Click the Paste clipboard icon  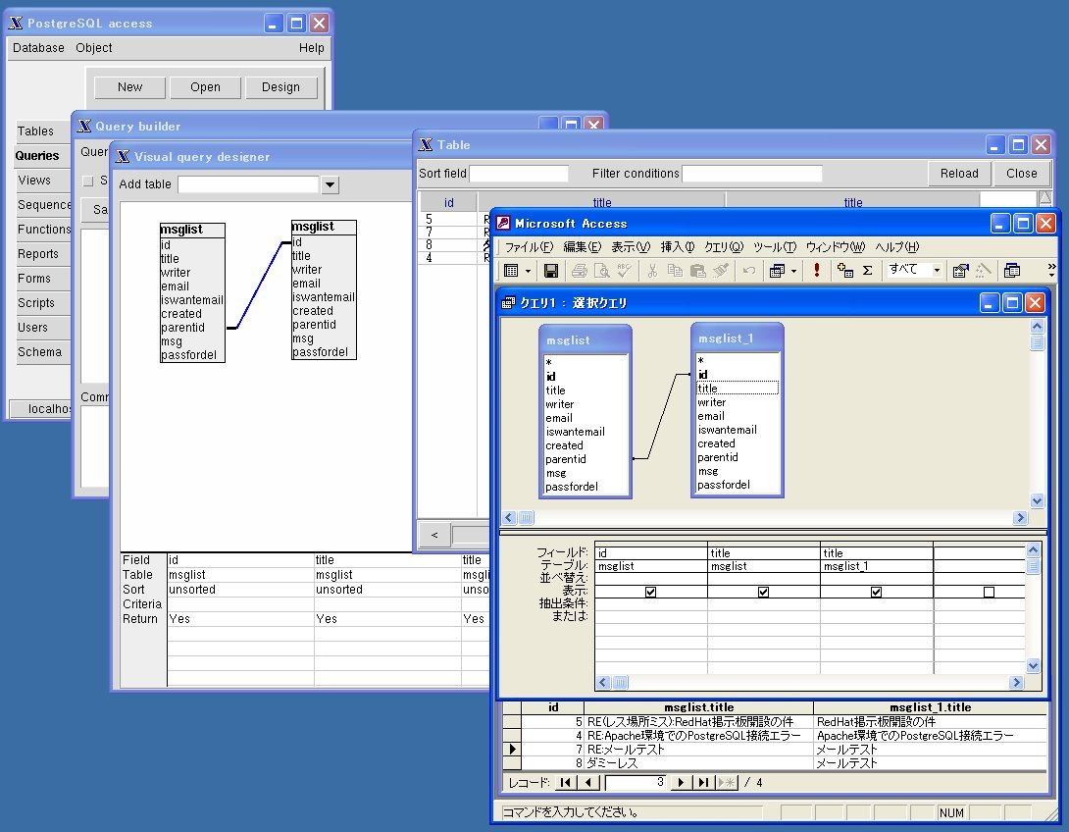click(697, 271)
